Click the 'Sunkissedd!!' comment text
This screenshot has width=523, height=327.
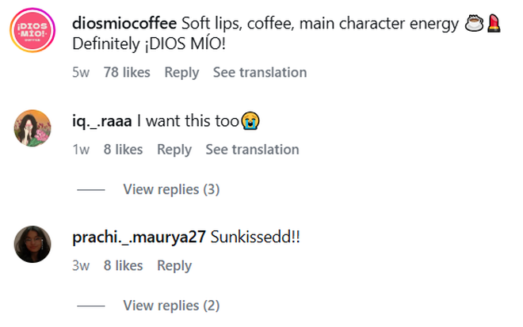click(x=256, y=237)
